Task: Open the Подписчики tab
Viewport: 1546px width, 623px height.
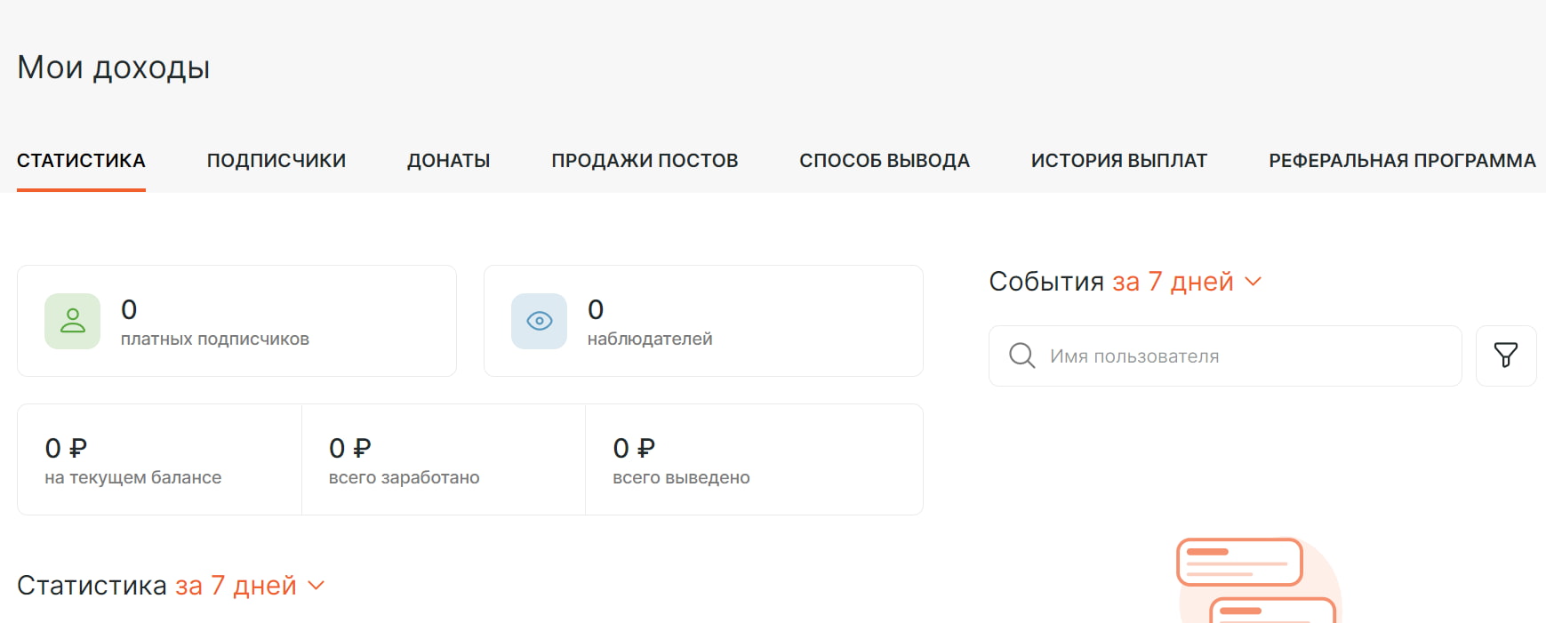Action: pos(276,161)
